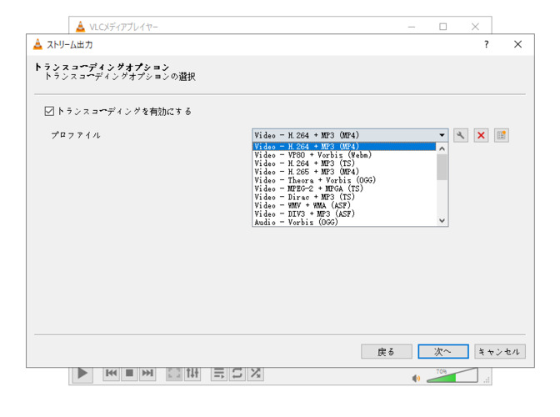Skip to previous media track
The width and height of the screenshot is (560, 417).
[111, 374]
